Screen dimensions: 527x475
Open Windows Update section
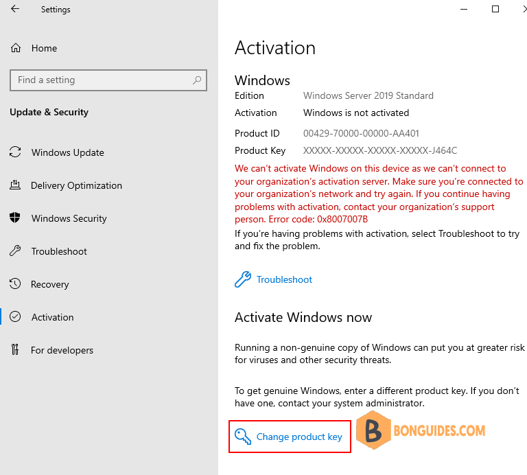pos(67,152)
